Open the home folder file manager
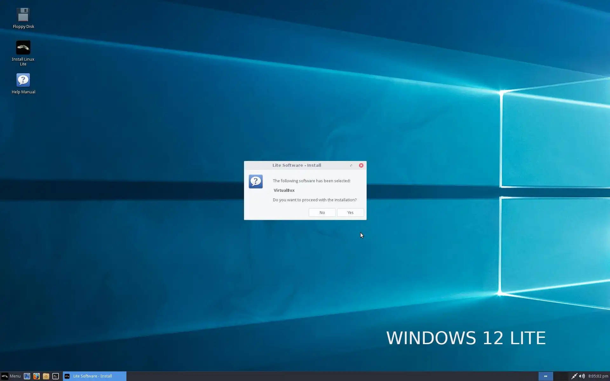This screenshot has width=610, height=381. (x=46, y=376)
